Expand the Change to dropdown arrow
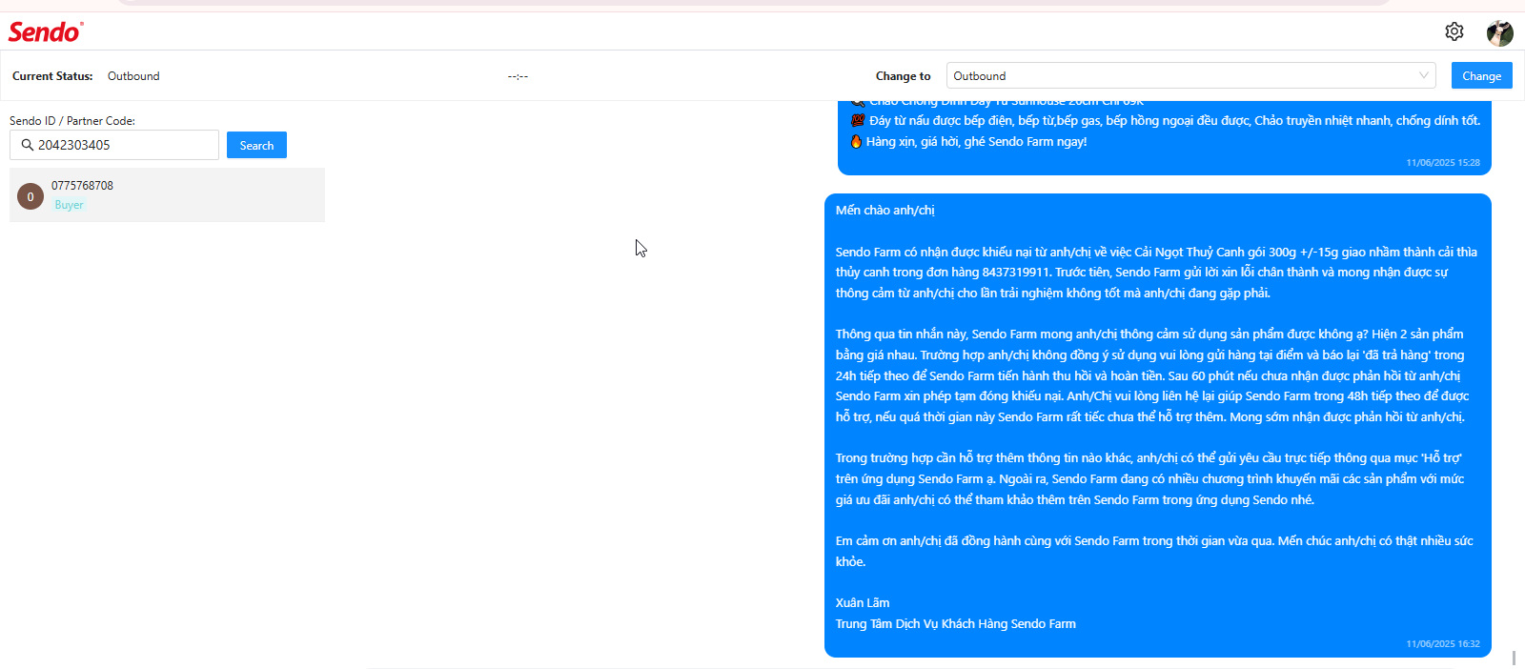Viewport: 1525px width, 669px height. pos(1423,75)
